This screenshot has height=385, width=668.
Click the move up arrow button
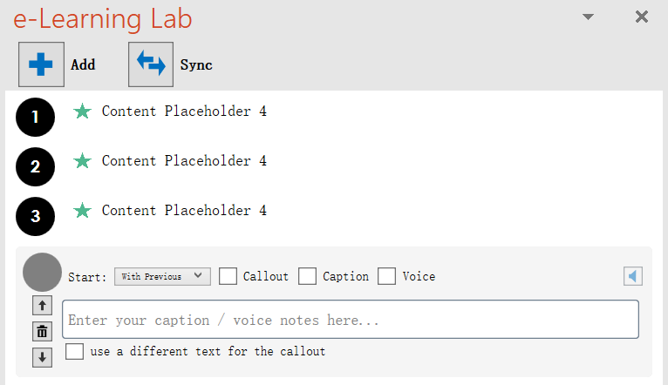[42, 306]
